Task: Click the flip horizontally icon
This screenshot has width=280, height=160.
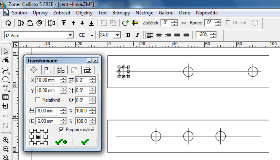Action: pyautogui.click(x=21, y=23)
